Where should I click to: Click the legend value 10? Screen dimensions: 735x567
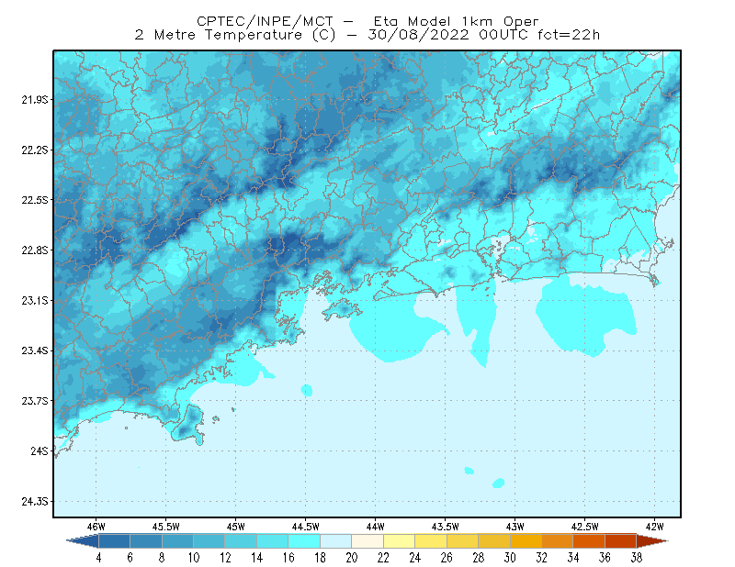pyautogui.click(x=194, y=558)
